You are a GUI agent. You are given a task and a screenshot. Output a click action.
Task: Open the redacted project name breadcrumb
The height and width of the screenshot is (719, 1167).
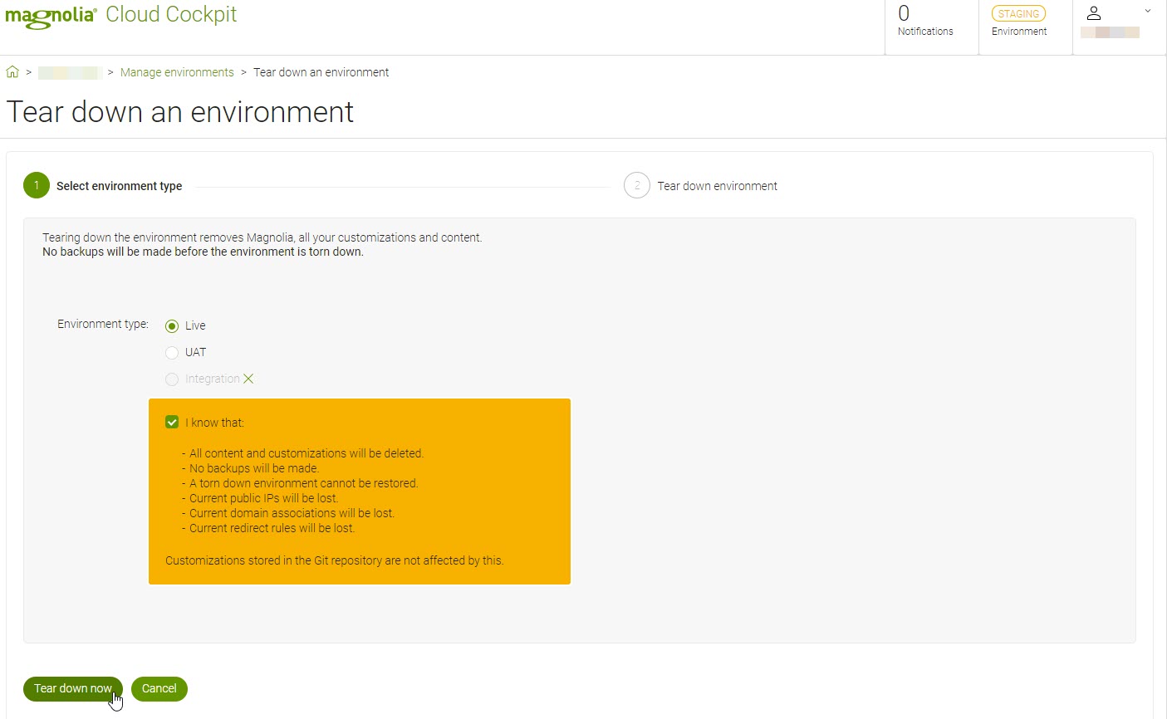[x=71, y=73]
